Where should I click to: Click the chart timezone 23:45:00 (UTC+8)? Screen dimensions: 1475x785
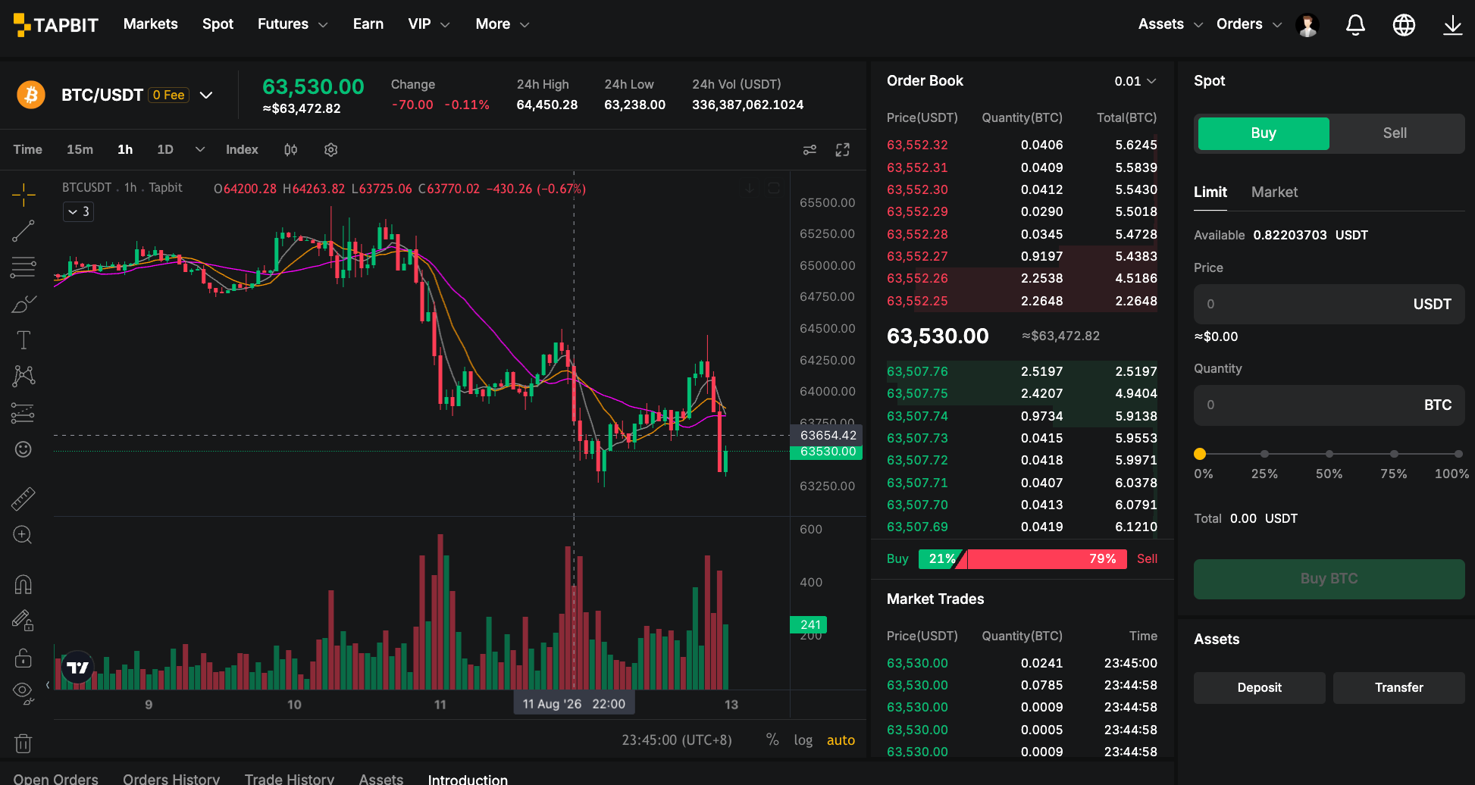click(677, 740)
